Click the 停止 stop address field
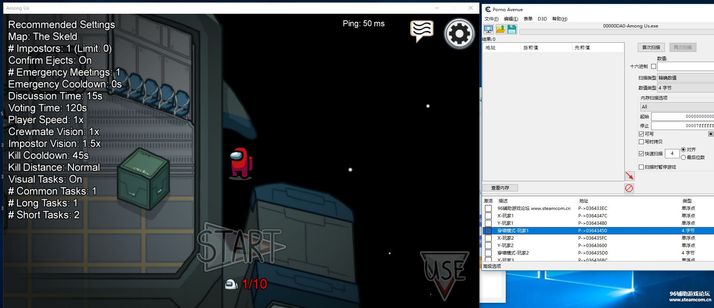This screenshot has height=308, width=714. point(683,126)
